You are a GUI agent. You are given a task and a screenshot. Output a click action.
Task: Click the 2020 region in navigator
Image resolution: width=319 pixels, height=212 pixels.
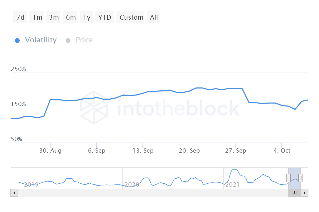(132, 184)
